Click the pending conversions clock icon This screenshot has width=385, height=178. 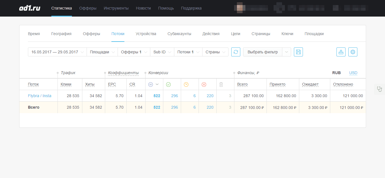click(x=186, y=84)
